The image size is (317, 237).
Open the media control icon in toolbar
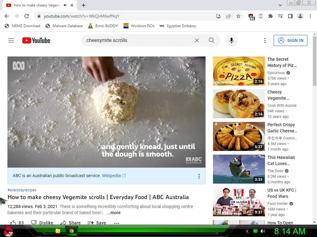280,16
